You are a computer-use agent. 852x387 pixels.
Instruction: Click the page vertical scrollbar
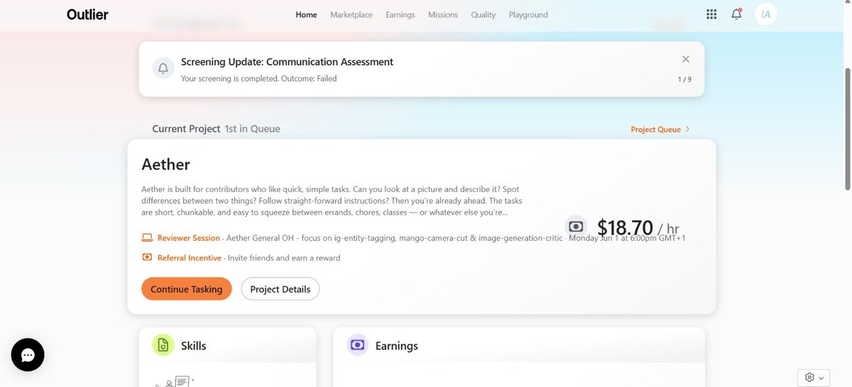coord(847,129)
